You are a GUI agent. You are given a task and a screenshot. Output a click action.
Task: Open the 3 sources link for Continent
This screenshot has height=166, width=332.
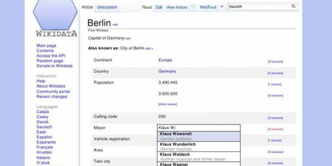tap(275, 62)
